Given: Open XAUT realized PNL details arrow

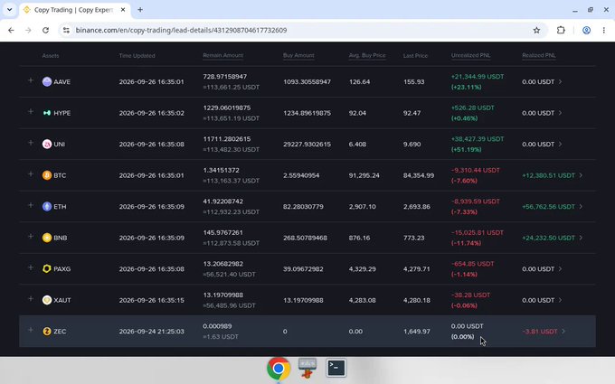Looking at the screenshot, I should 560,300.
